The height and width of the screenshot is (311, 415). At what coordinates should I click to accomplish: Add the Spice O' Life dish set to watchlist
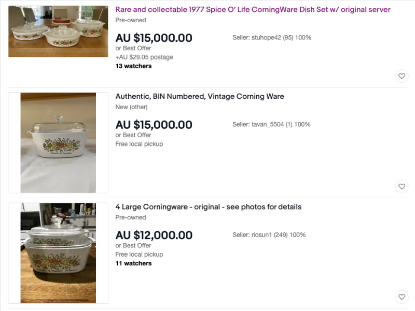click(402, 76)
